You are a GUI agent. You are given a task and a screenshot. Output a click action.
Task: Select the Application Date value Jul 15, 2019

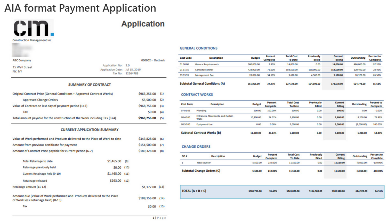133,69
